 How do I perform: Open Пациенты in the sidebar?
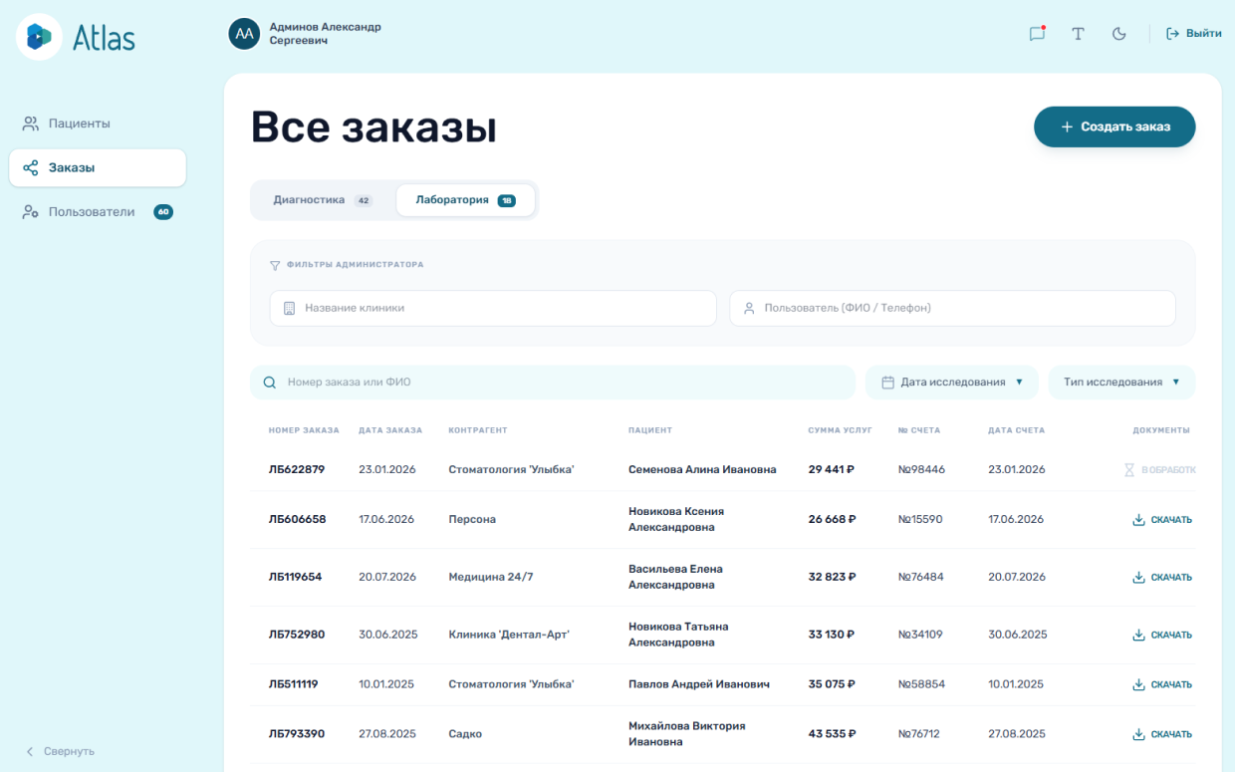pos(98,124)
